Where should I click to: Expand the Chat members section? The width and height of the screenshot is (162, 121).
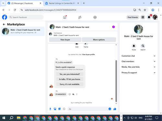point(138,61)
